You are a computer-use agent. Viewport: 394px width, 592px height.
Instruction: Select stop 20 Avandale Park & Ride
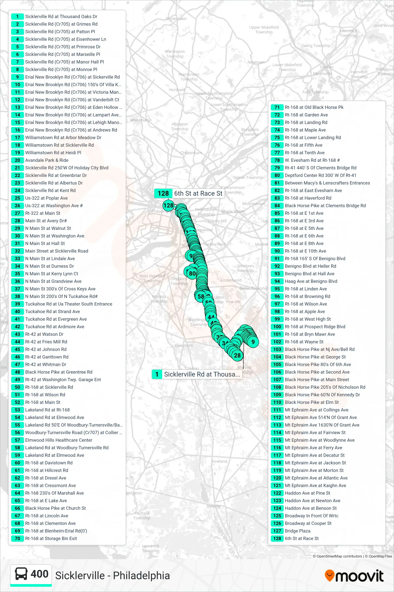tap(40, 160)
